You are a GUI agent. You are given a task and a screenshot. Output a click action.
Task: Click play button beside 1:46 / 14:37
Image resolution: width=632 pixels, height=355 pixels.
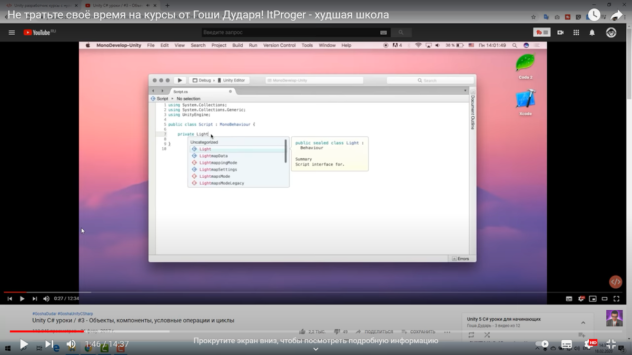click(x=24, y=344)
